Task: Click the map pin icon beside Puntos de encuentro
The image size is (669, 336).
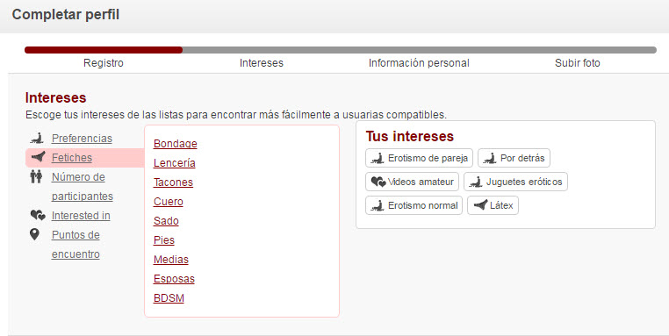Action: coord(34,234)
